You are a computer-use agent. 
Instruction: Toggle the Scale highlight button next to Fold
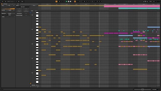pyautogui.click(x=36, y=11)
